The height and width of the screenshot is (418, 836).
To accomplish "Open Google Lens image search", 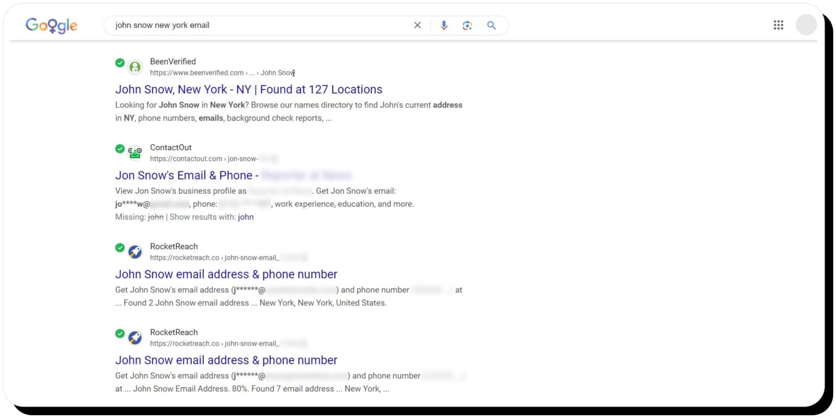I will coord(467,25).
